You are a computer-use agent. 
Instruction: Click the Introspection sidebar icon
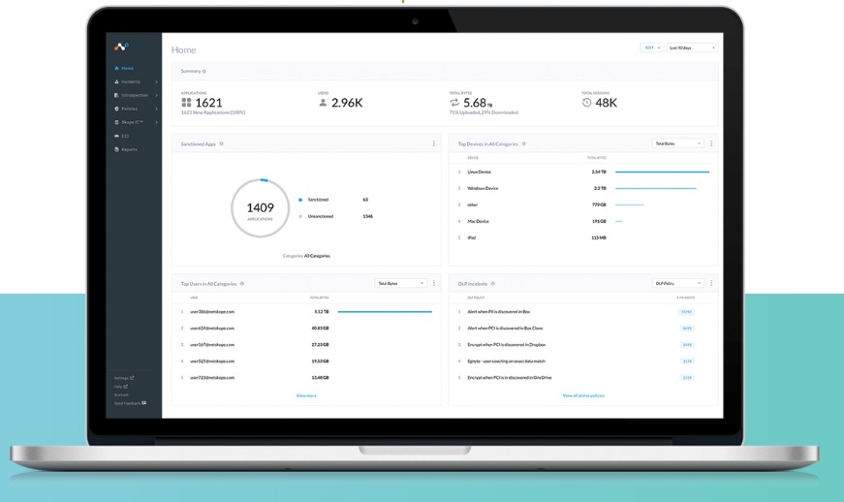coord(116,95)
